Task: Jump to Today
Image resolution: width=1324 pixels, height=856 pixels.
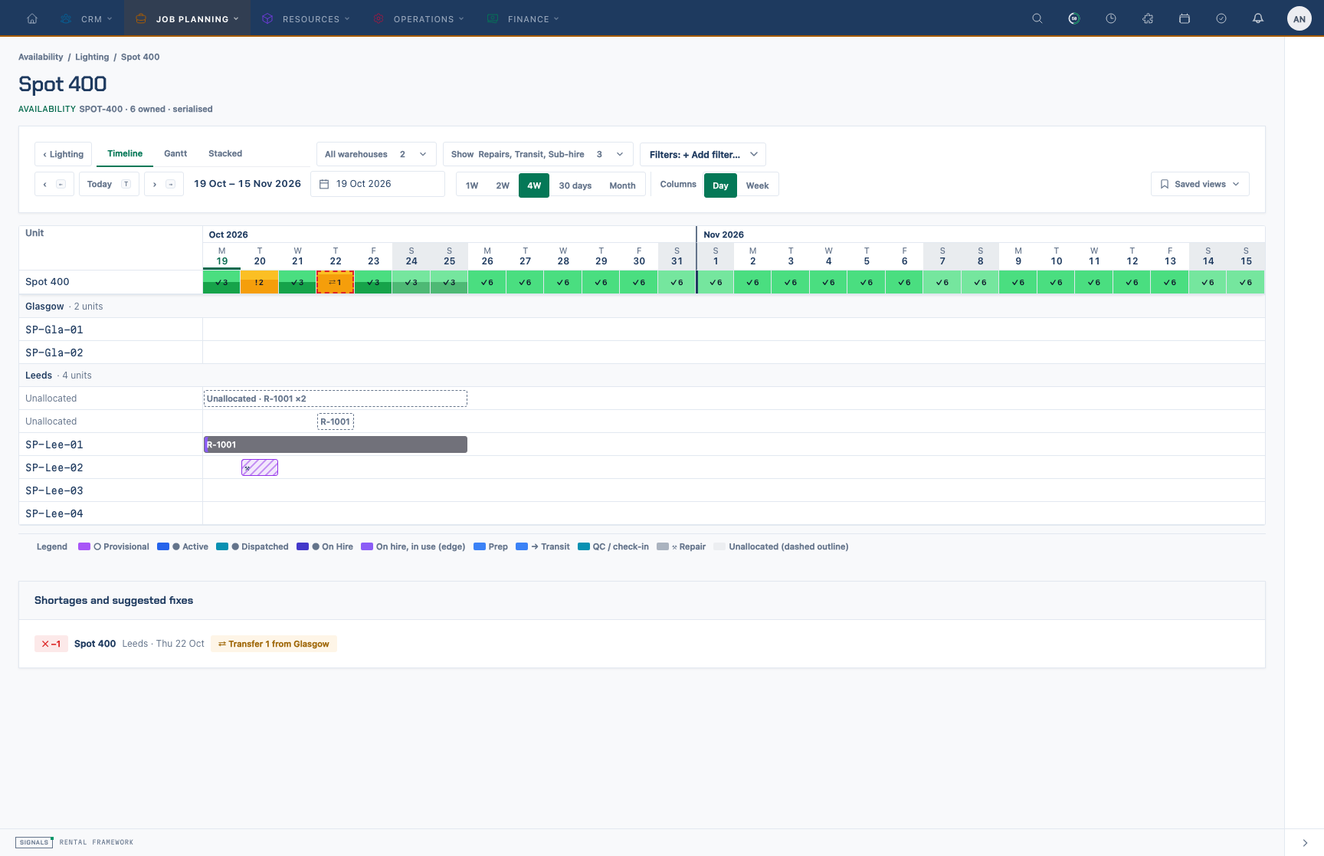Action: (109, 184)
